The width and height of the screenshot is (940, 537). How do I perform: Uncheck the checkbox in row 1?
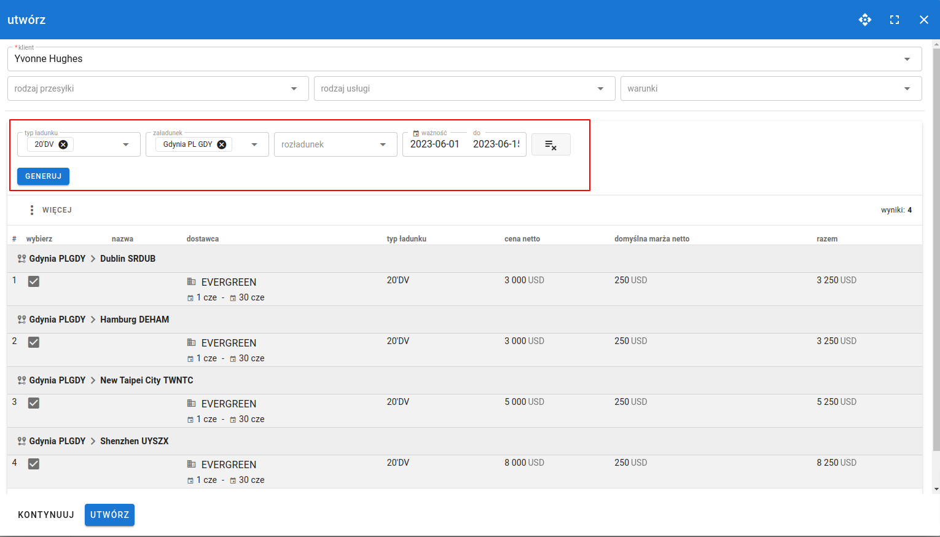[x=34, y=281]
